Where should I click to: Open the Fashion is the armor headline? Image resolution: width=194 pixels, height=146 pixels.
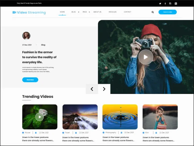point(39,57)
